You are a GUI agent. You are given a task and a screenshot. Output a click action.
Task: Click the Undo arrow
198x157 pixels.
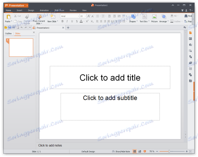point(22,28)
